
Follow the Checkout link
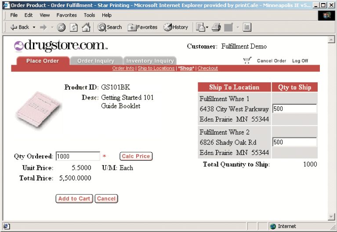(x=207, y=68)
